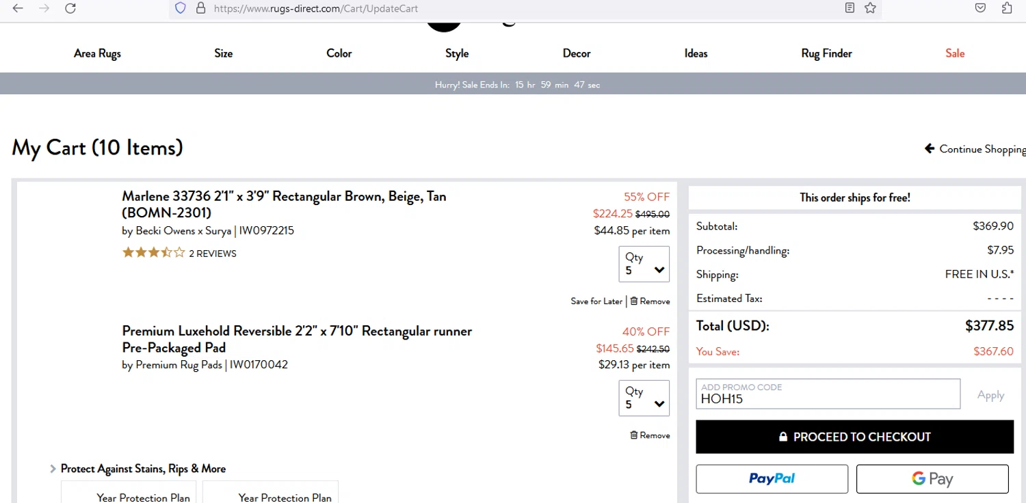Open the Style menu
This screenshot has width=1026, height=503.
click(457, 53)
